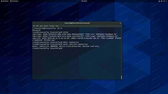Click the terminal window title bar text
This screenshot has height=94, width=168.
(x=77, y=23)
